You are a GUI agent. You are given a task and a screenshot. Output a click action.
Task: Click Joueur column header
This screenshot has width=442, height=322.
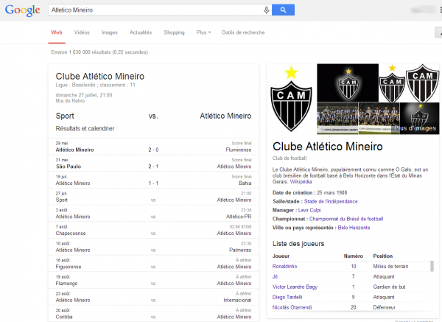coord(281,256)
